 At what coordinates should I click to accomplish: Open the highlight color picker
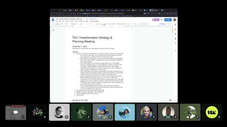tap(107, 24)
